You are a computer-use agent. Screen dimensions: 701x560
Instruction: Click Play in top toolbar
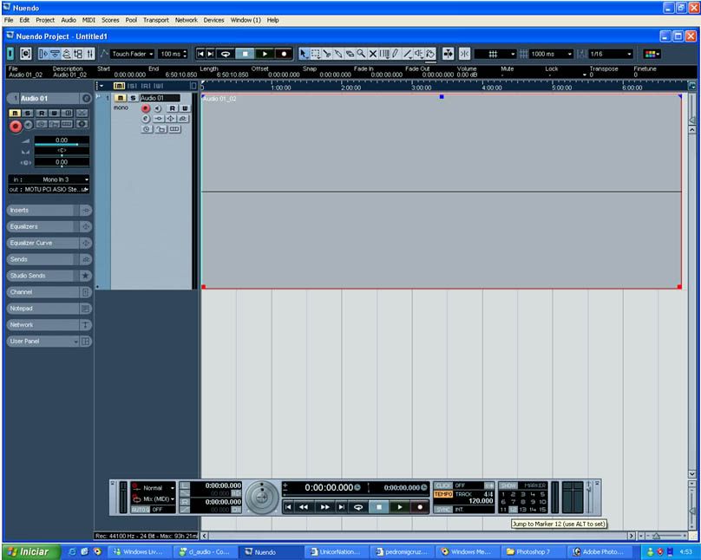(x=265, y=54)
